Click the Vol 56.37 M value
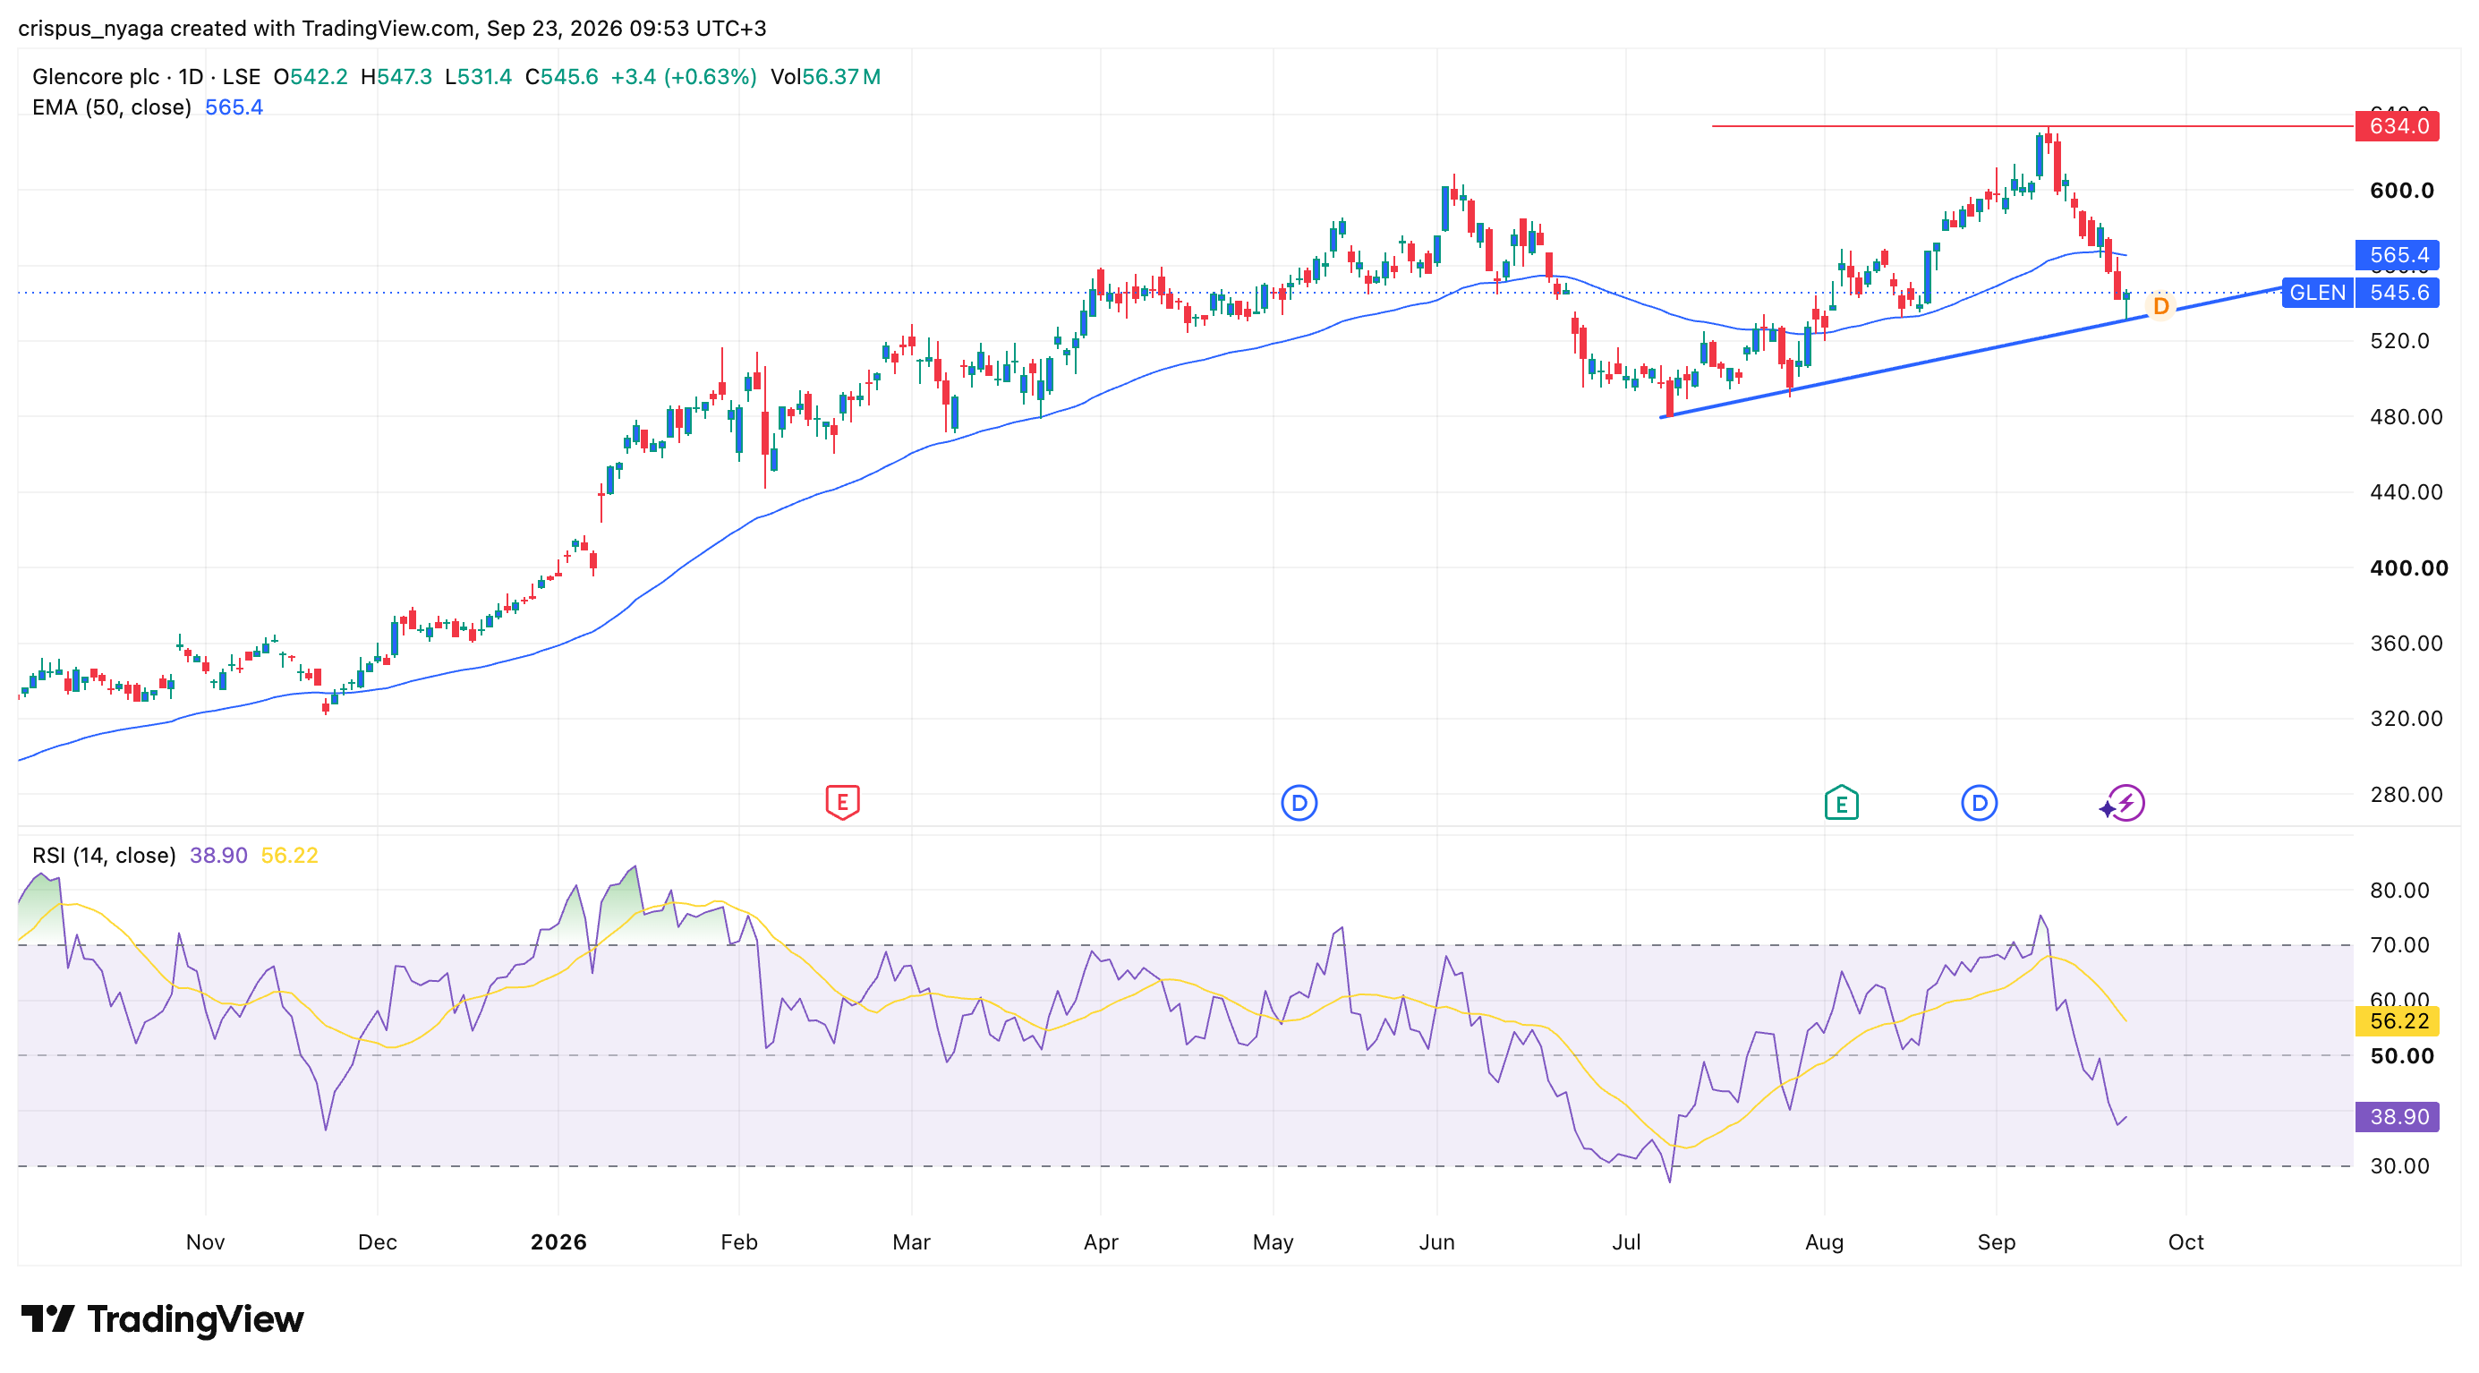Image resolution: width=2479 pixels, height=1373 pixels. coord(826,77)
